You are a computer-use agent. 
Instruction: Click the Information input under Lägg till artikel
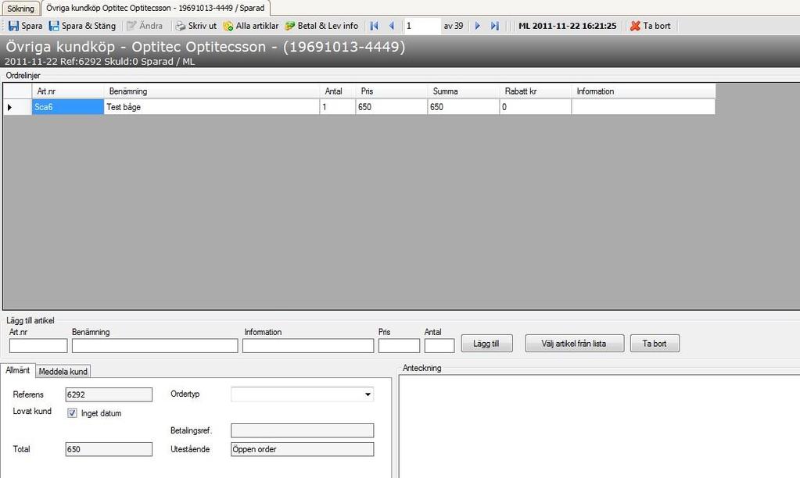(308, 346)
